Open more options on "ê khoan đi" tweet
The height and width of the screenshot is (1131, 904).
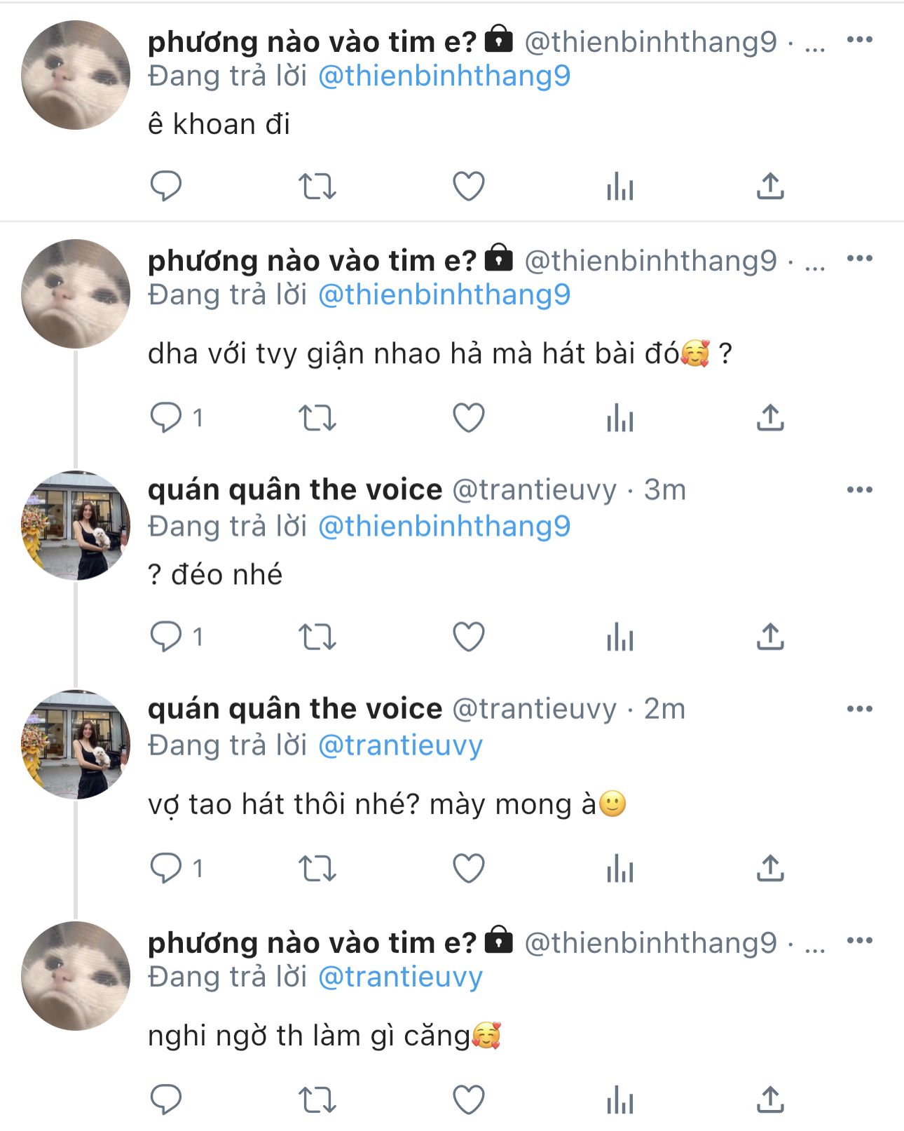(859, 39)
